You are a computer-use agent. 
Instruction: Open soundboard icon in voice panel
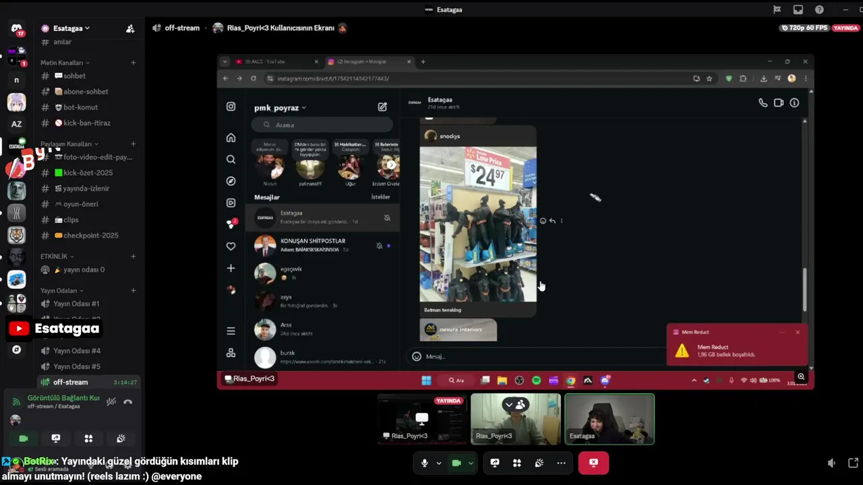tap(121, 439)
